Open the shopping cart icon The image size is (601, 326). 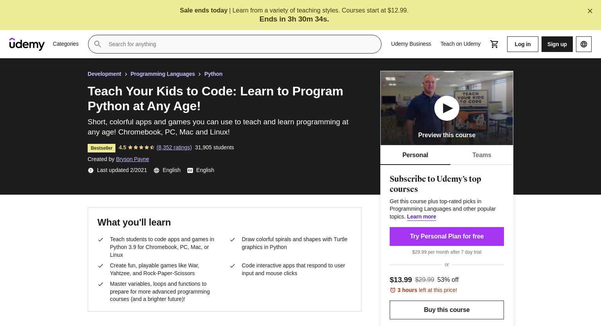(x=494, y=44)
